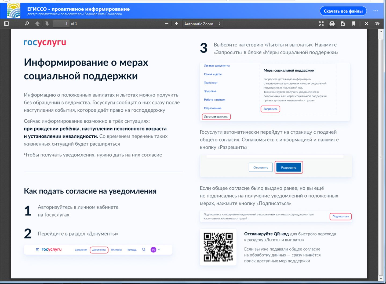The width and height of the screenshot is (386, 284).
Task: Go to previous page arrow
Action: click(37, 24)
